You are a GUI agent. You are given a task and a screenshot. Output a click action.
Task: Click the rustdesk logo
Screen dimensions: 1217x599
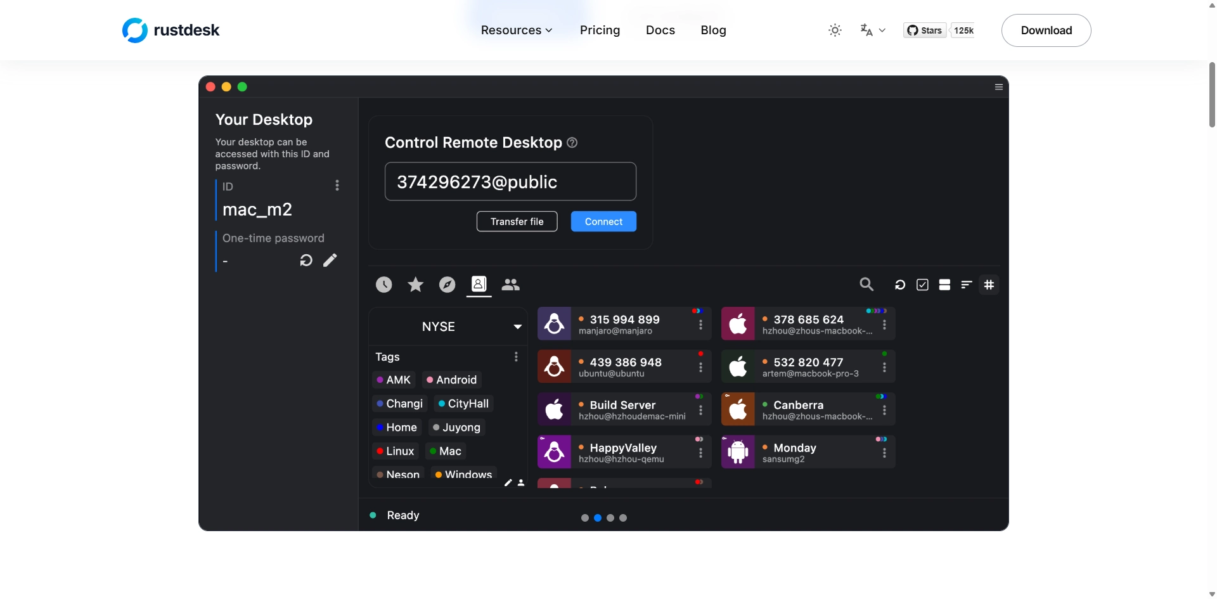[171, 30]
